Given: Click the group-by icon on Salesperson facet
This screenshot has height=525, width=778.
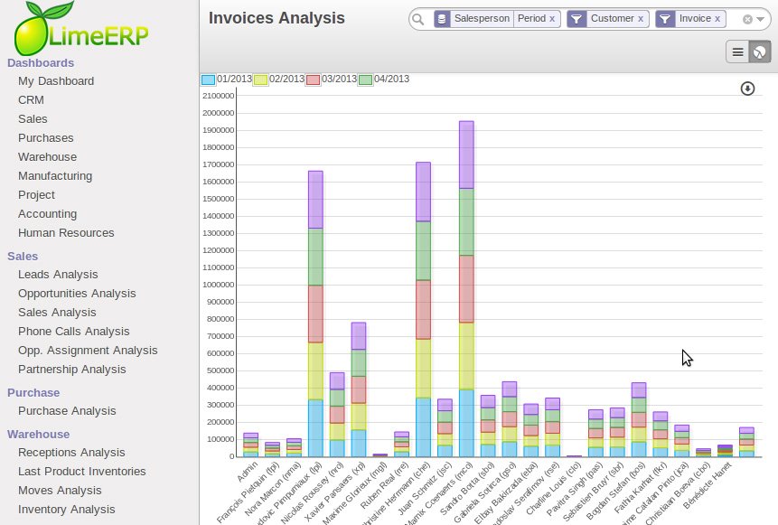Looking at the screenshot, I should [x=442, y=19].
